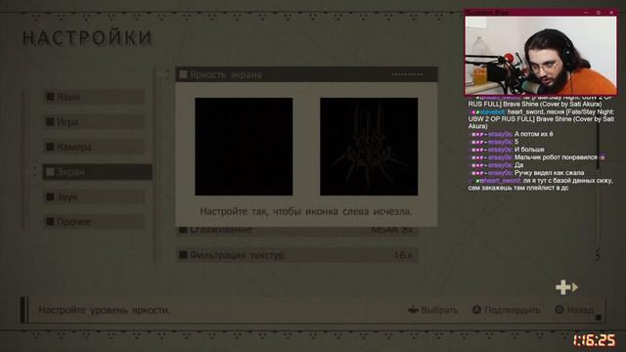Click the webcam video feed
The width and height of the screenshot is (626, 352).
point(541,56)
